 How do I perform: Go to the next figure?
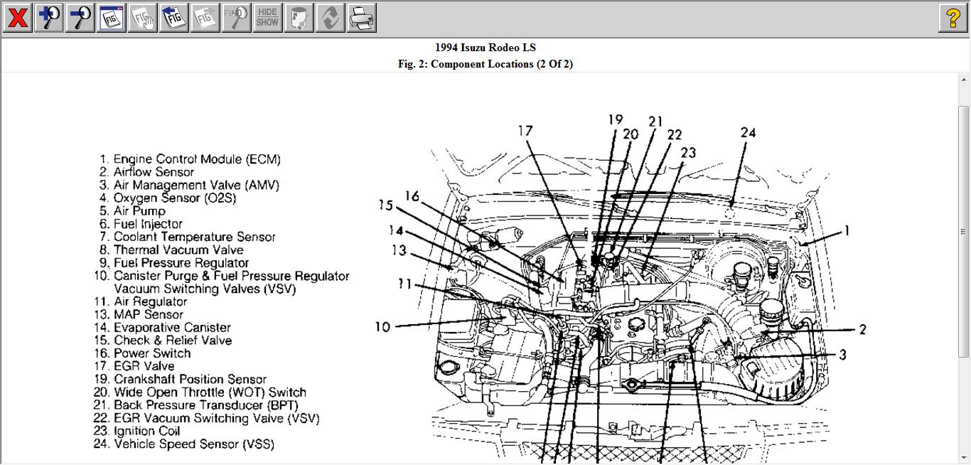205,18
